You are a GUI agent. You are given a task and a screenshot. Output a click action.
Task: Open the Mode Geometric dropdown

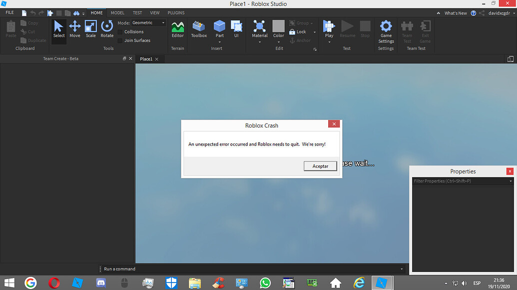pyautogui.click(x=148, y=23)
